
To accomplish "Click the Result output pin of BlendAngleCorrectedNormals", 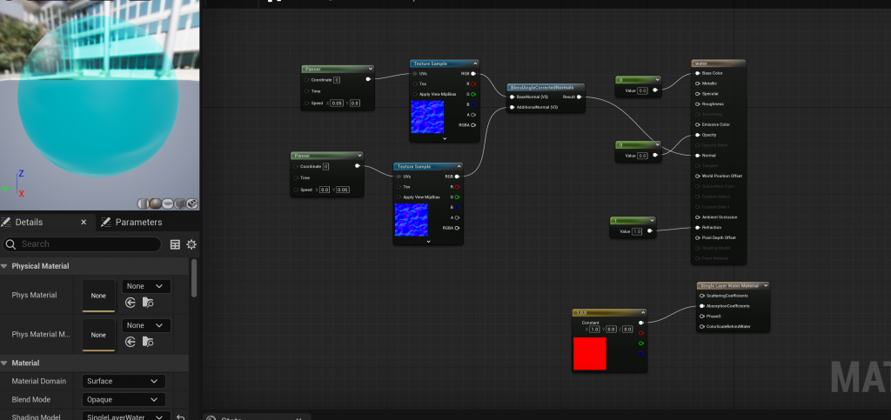I will (x=579, y=97).
